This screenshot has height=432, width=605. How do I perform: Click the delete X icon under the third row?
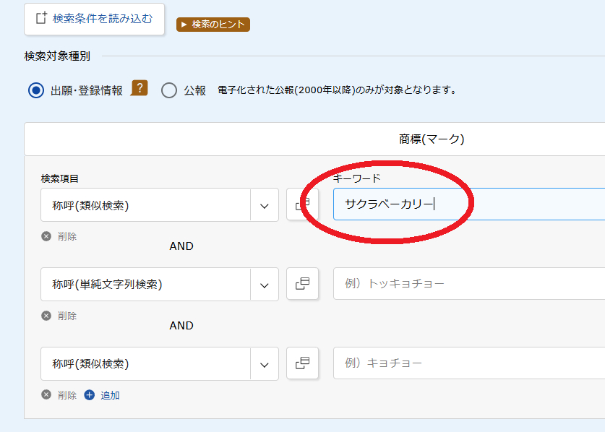[46, 395]
